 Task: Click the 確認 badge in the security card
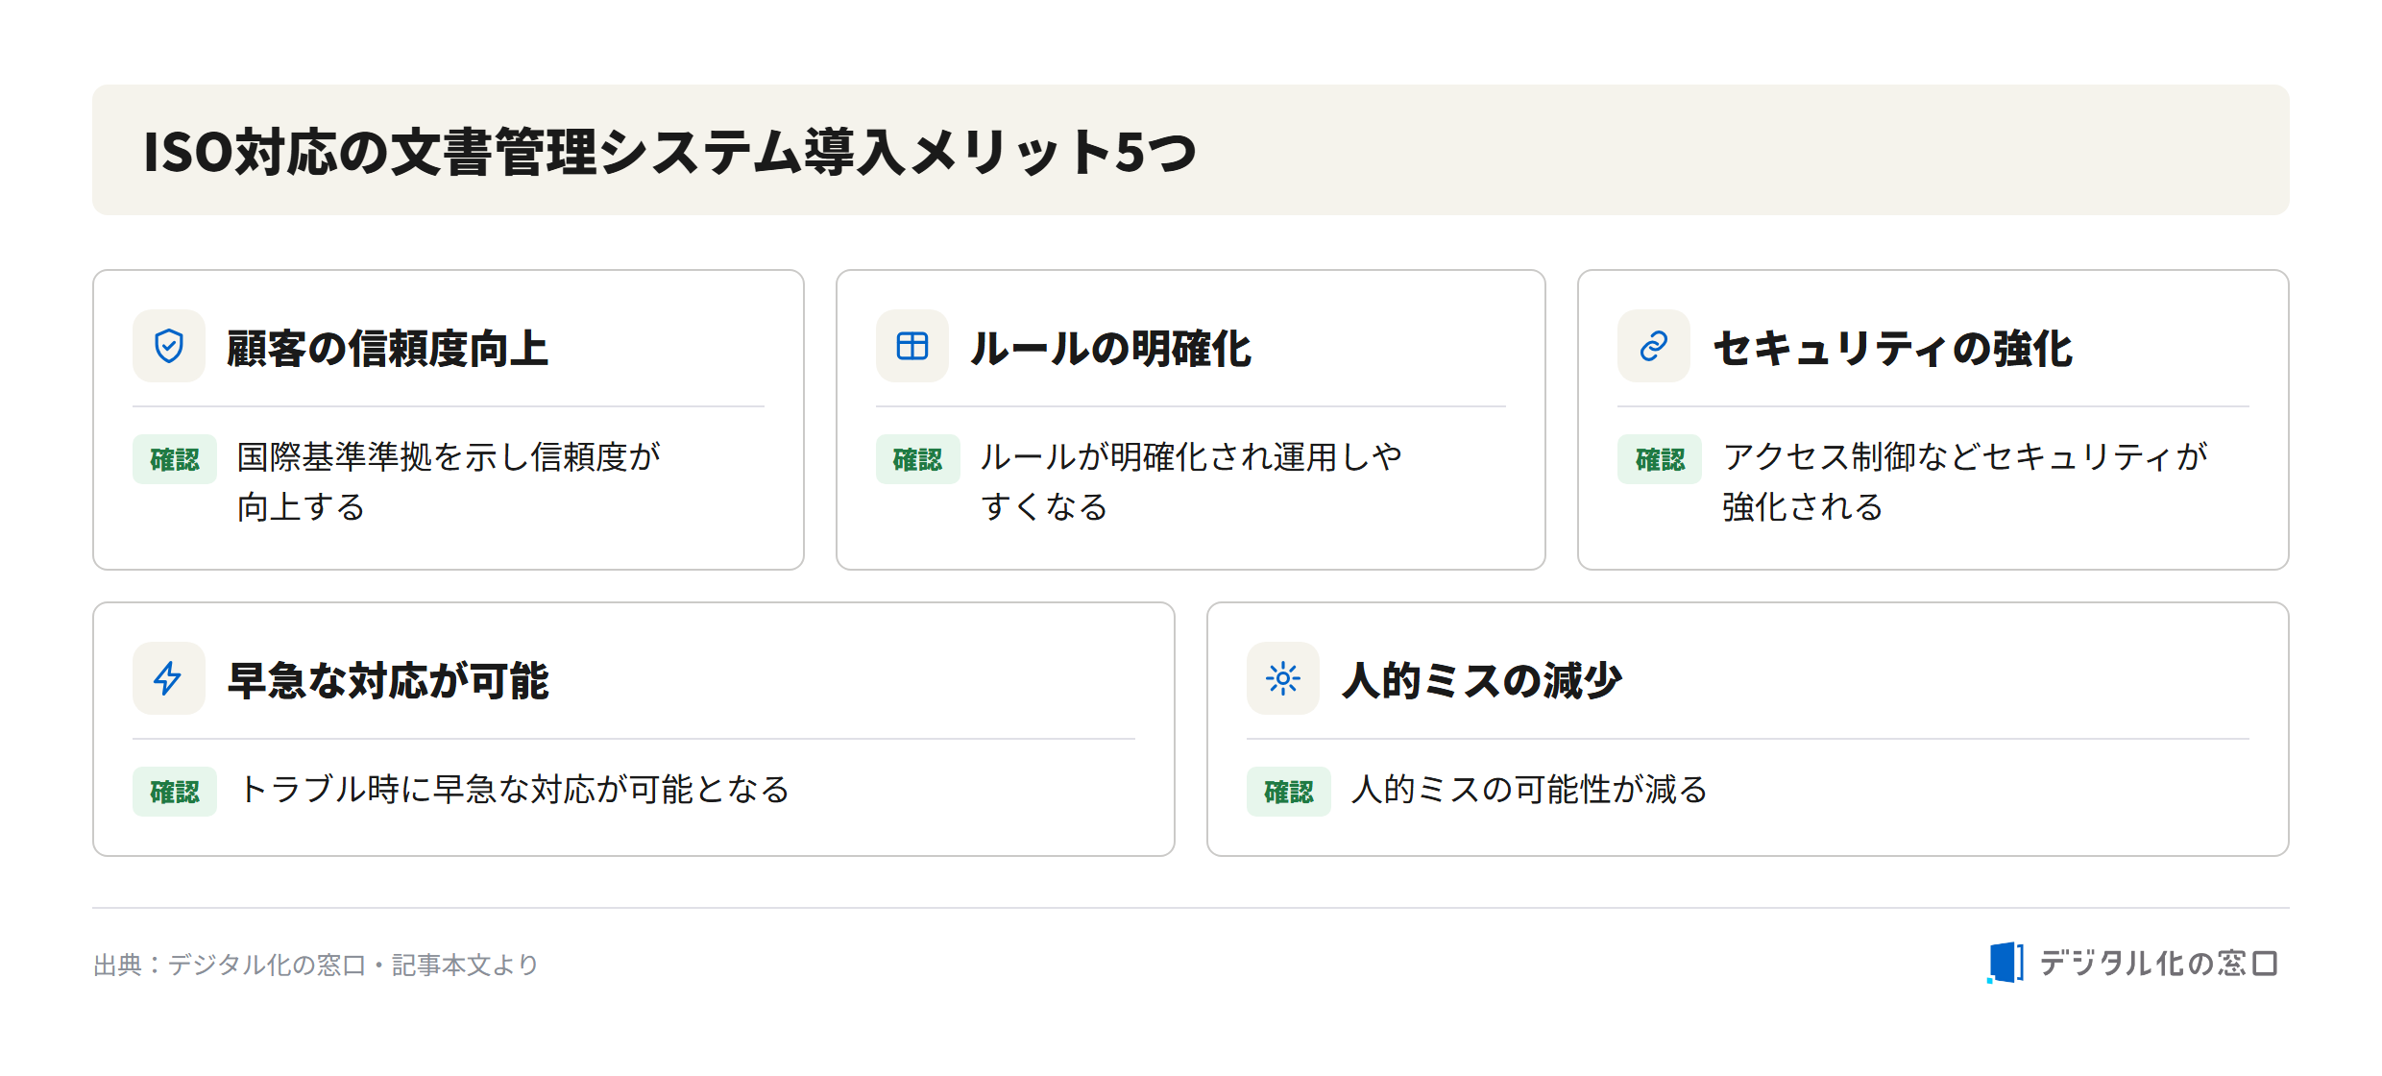pyautogui.click(x=1660, y=459)
